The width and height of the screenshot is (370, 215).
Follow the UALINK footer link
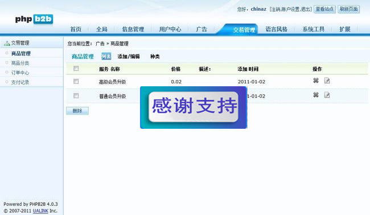point(40,211)
